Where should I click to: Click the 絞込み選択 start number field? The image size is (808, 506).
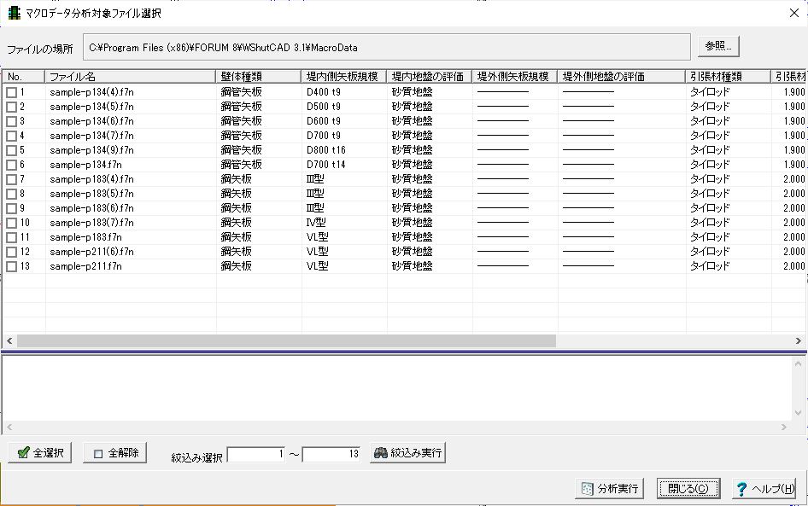(256, 454)
